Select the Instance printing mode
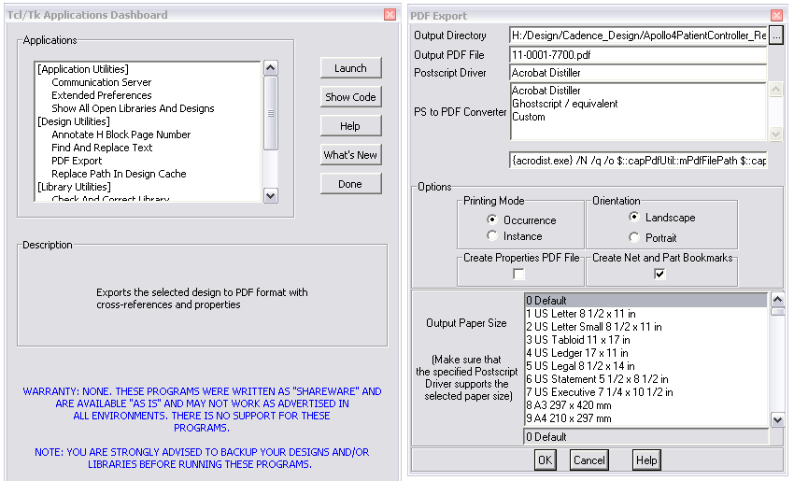This screenshot has width=794, height=481. click(x=492, y=236)
